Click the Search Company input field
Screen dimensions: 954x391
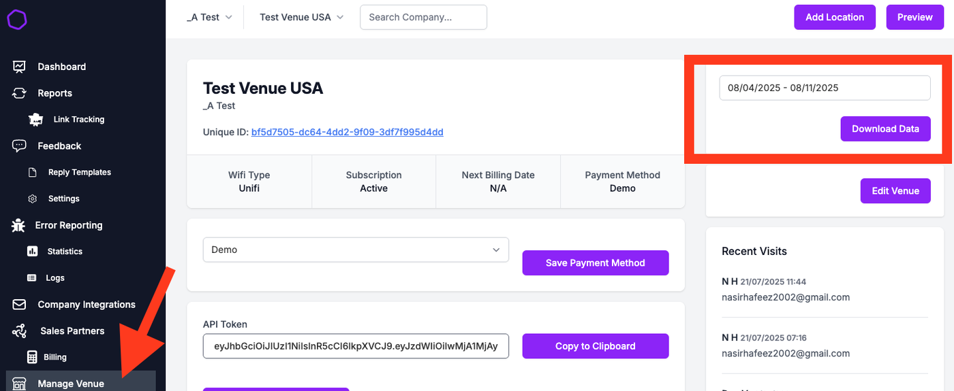pyautogui.click(x=423, y=17)
